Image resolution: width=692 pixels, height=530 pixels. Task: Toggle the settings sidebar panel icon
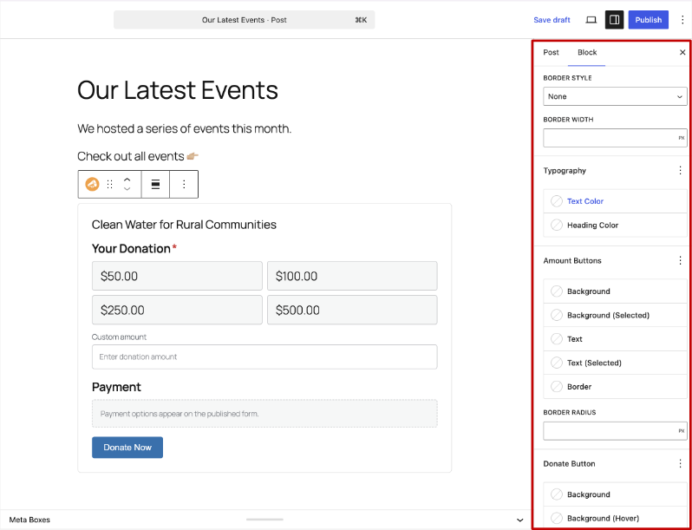(x=614, y=20)
